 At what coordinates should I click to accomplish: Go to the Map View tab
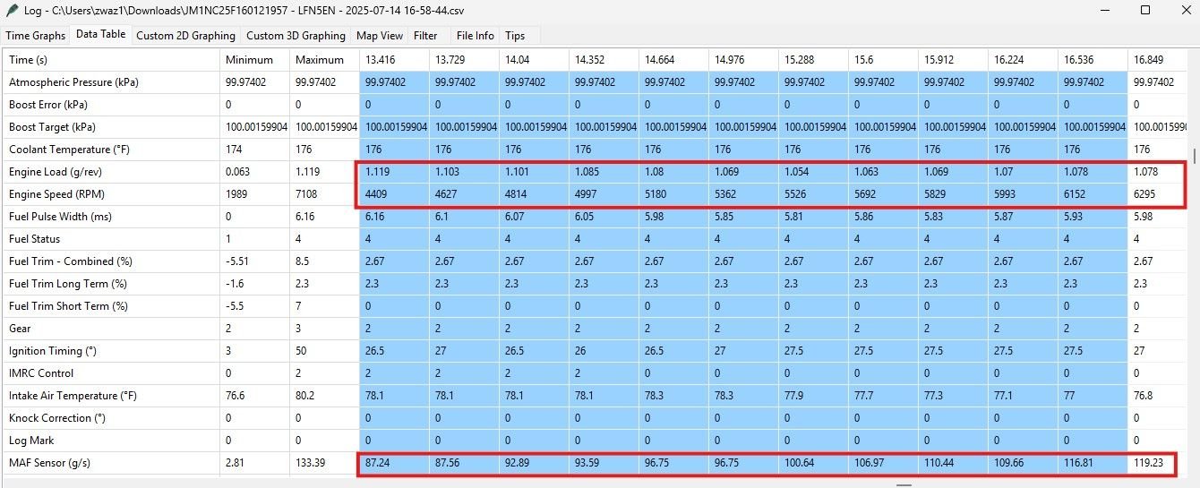(x=380, y=36)
